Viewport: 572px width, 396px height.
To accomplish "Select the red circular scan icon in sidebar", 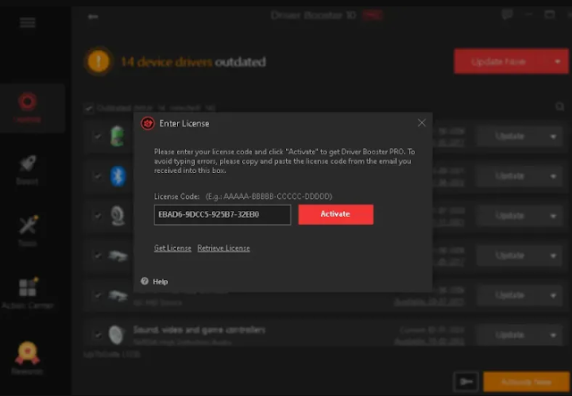I will (x=28, y=102).
